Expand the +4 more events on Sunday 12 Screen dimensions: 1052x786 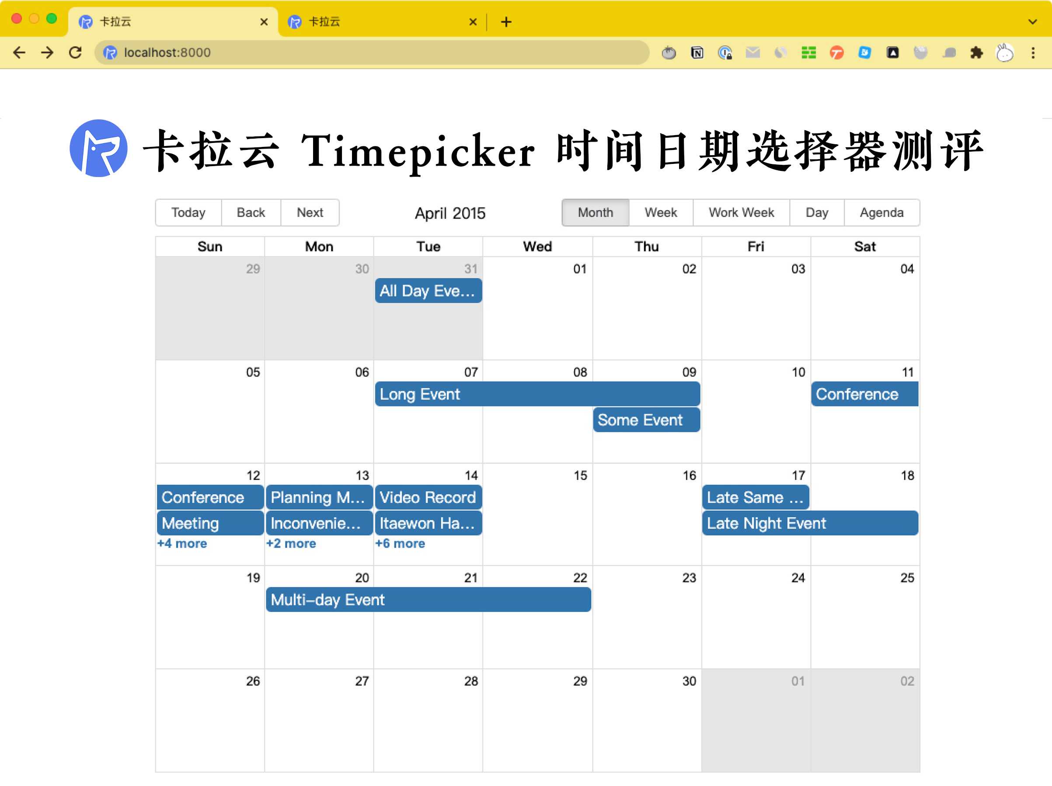181,543
